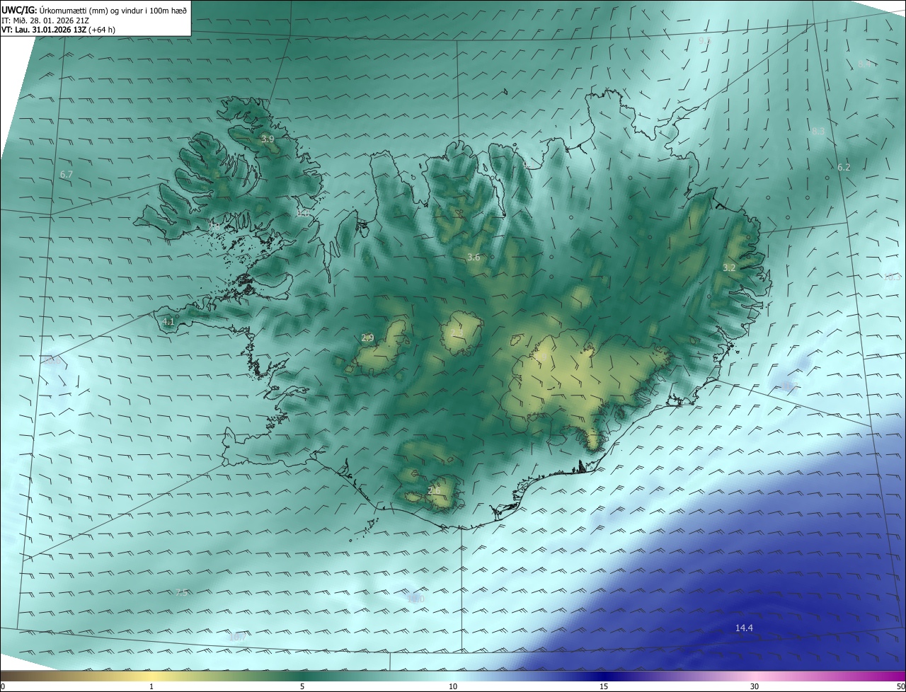
Task: Click the 10 tick label on the color scale
Action: [x=453, y=686]
